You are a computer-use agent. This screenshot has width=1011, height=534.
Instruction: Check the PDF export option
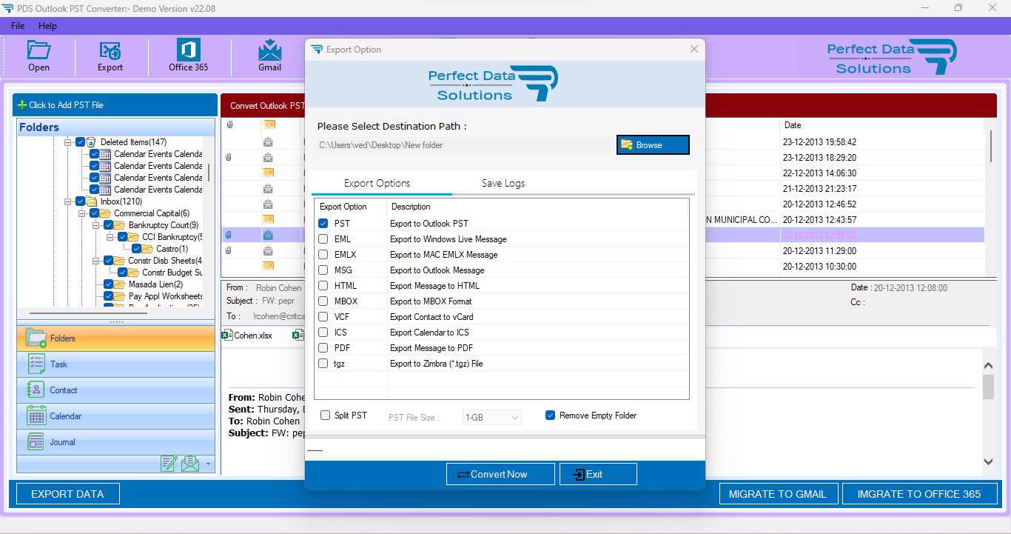click(x=323, y=347)
